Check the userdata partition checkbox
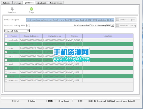This screenshot has height=109, width=143. click(x=6, y=80)
